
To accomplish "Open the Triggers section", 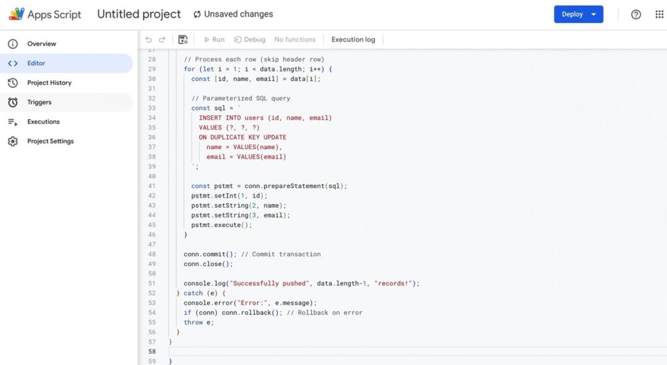I will point(39,102).
